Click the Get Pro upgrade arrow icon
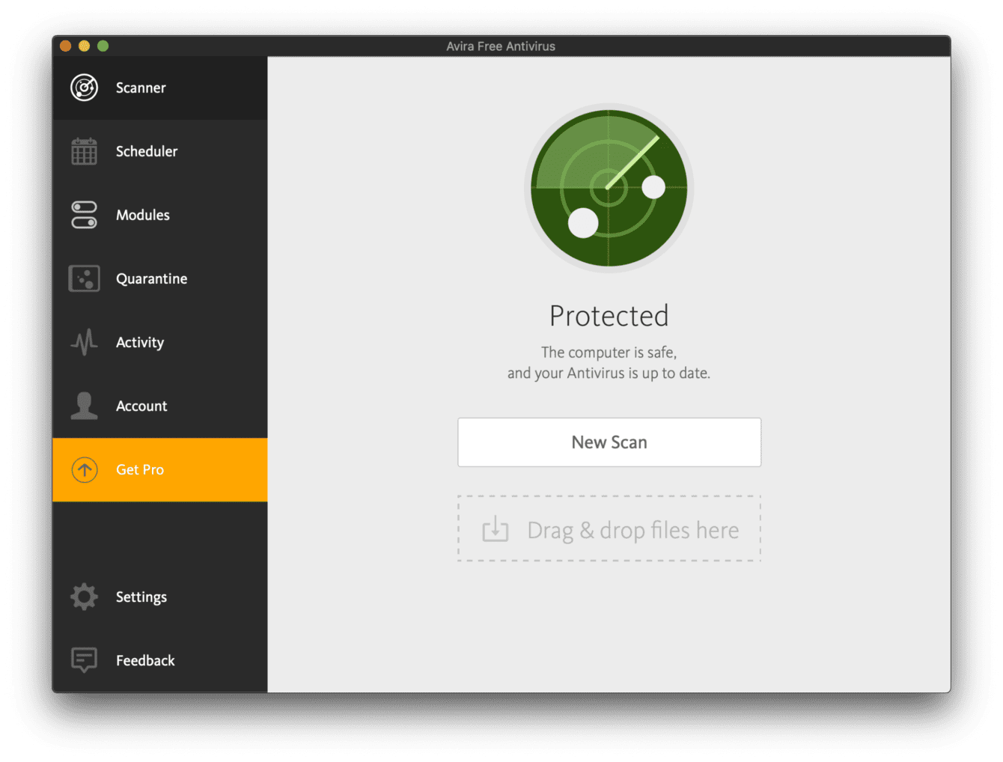This screenshot has height=762, width=1003. [x=84, y=469]
